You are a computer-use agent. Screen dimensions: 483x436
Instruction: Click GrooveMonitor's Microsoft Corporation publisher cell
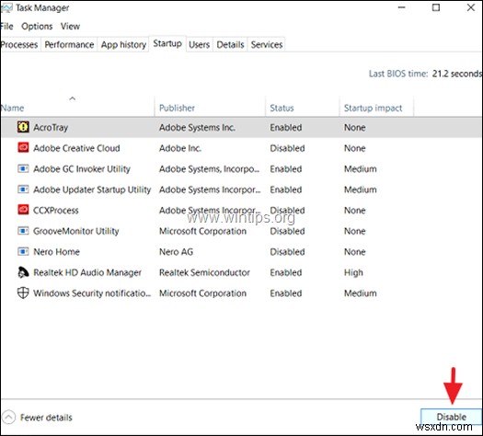(202, 231)
